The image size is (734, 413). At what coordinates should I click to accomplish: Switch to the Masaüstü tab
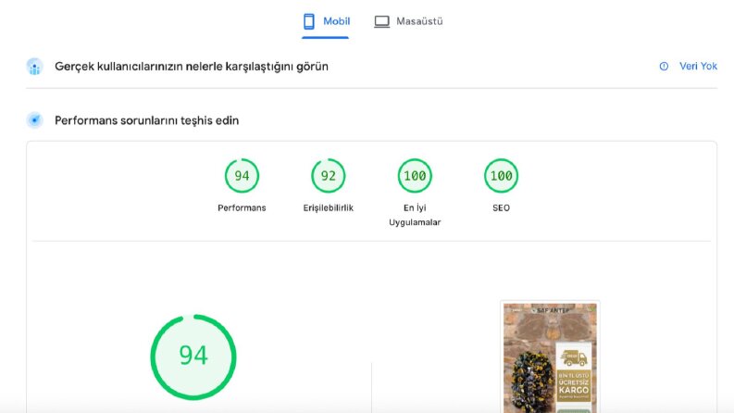coord(408,21)
